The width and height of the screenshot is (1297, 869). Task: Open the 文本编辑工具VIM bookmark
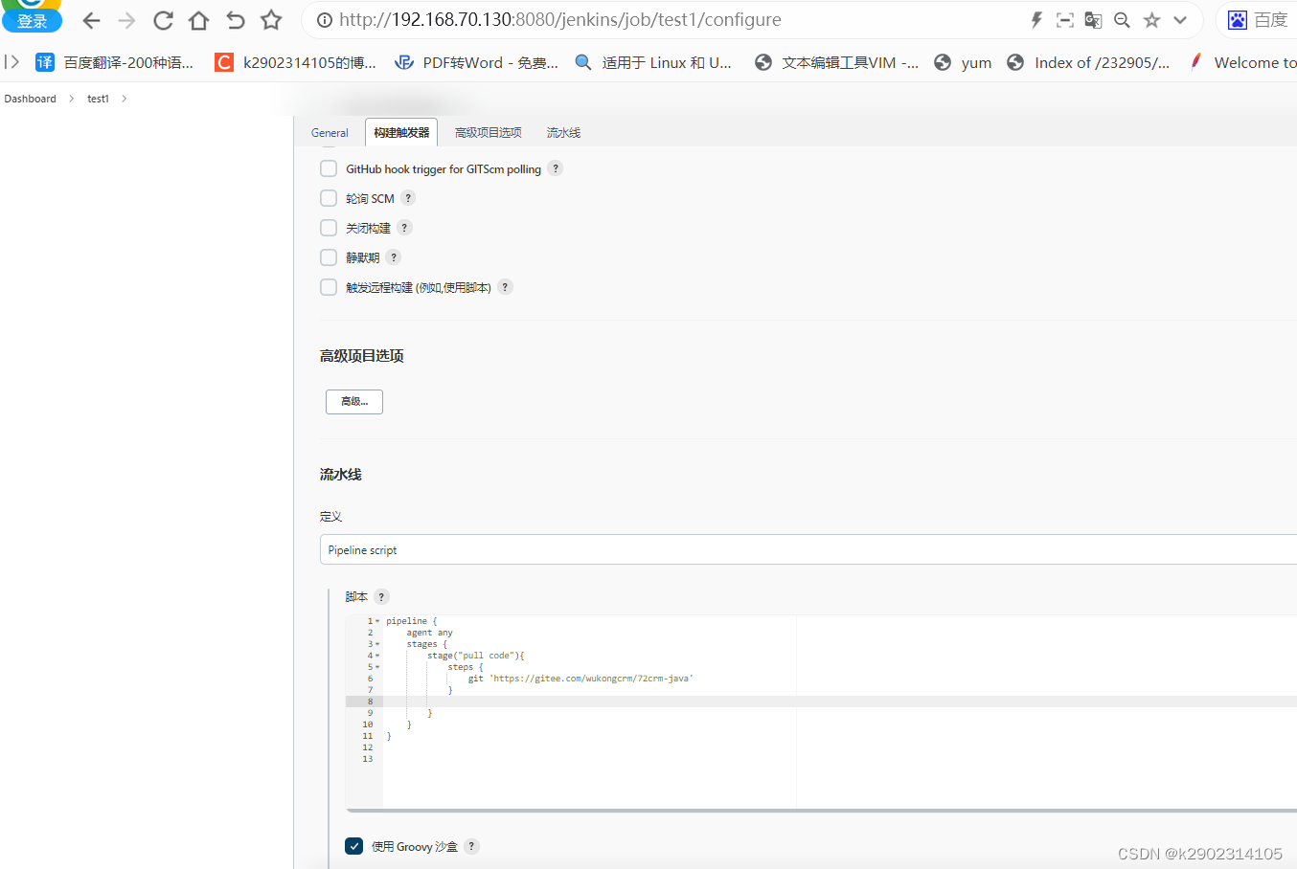click(836, 62)
